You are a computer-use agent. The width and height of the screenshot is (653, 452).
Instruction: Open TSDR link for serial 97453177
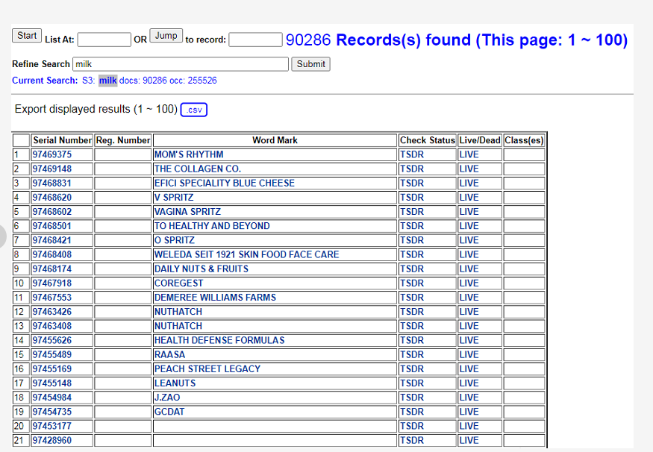(x=412, y=426)
